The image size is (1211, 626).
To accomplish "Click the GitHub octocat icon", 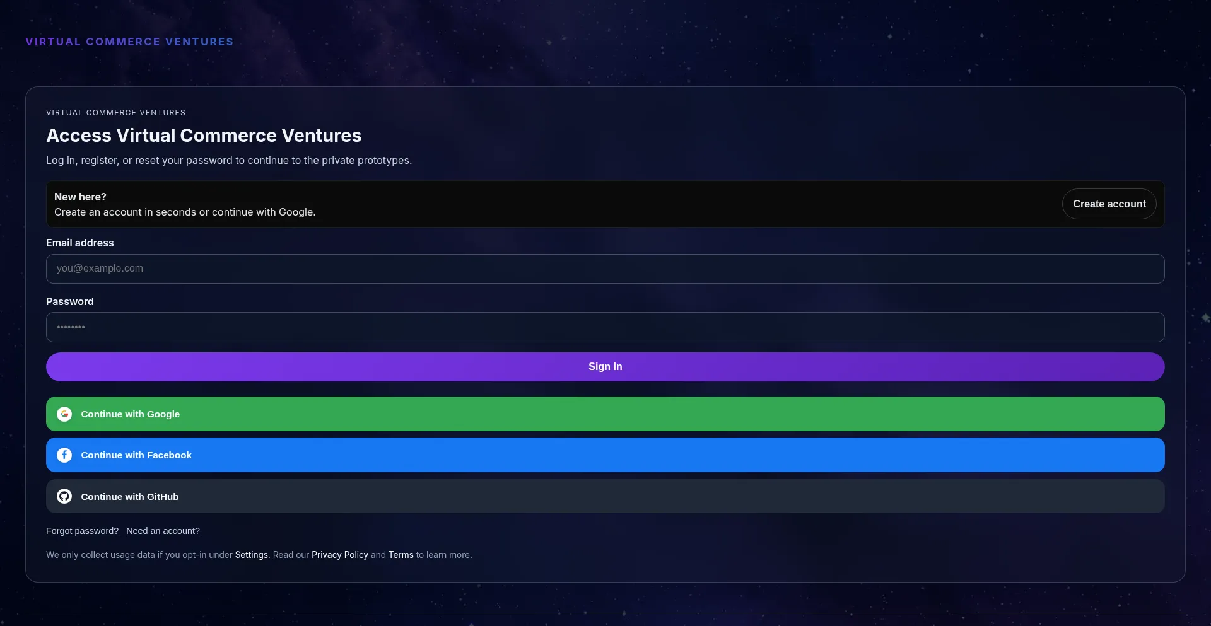I will (x=64, y=497).
